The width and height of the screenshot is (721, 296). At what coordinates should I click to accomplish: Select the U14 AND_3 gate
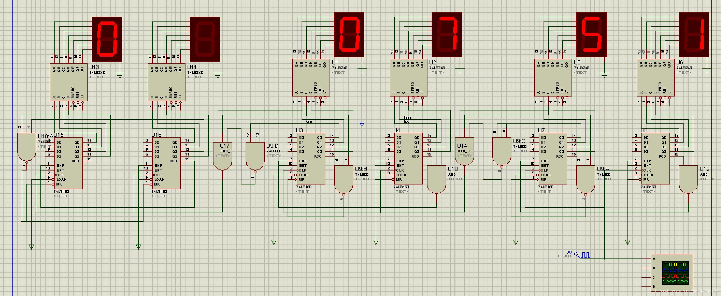(x=464, y=152)
